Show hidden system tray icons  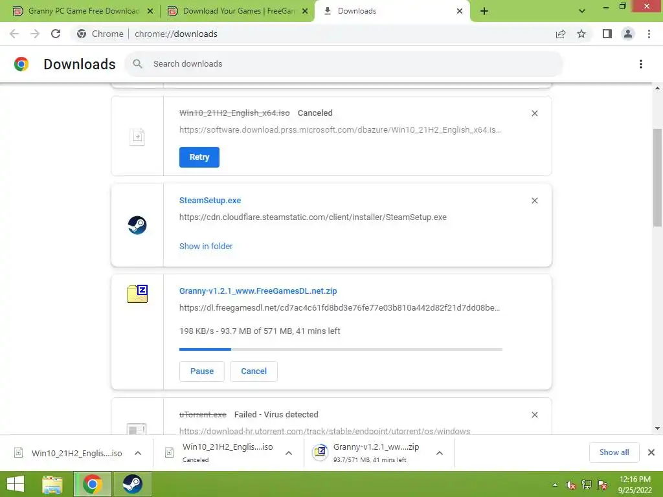(555, 485)
